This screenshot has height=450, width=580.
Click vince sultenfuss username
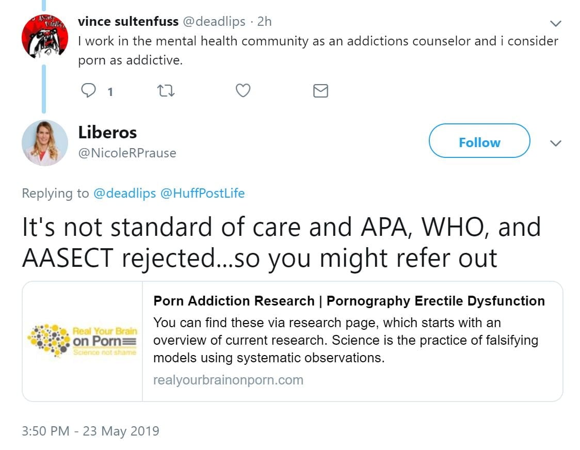pos(128,22)
